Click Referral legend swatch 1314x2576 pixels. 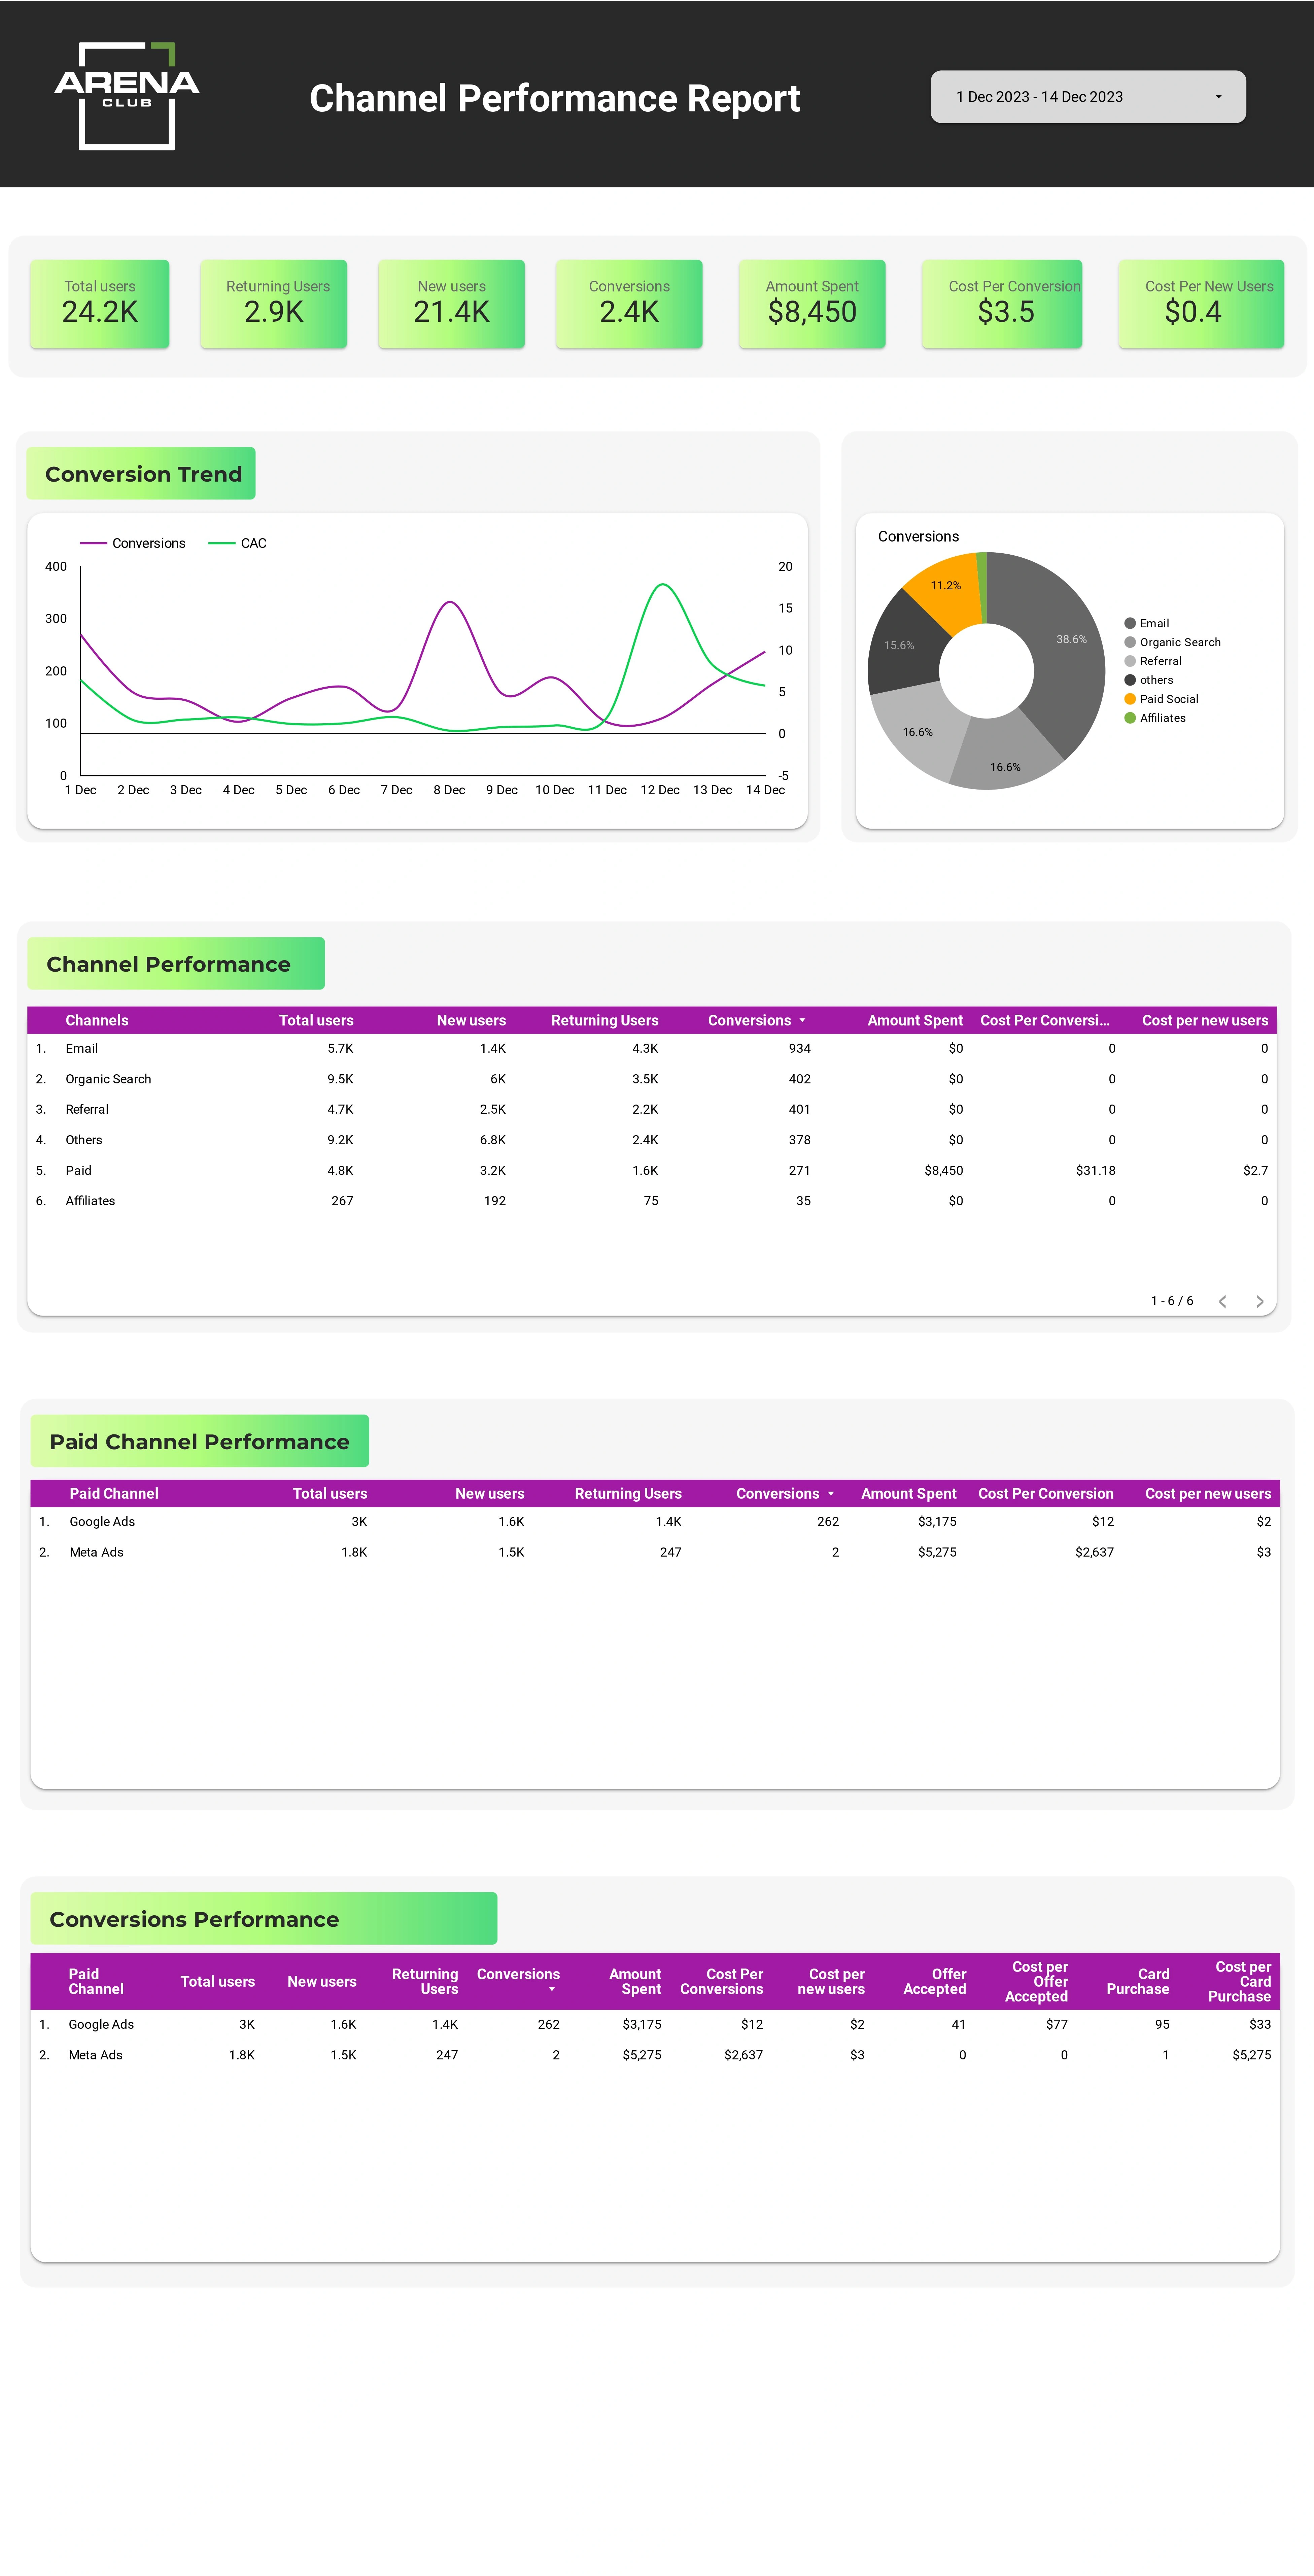(1130, 661)
